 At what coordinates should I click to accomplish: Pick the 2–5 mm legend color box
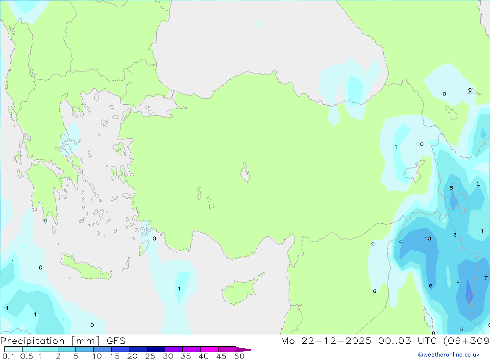[67, 349]
